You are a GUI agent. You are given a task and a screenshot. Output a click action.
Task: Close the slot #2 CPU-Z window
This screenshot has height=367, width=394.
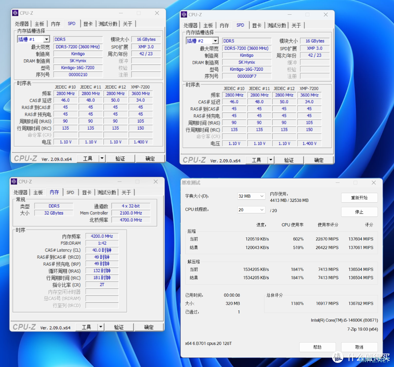[326, 15]
